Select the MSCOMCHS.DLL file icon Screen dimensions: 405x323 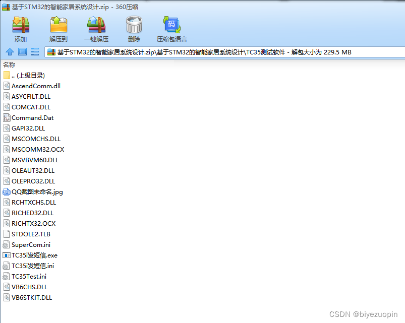[7, 139]
